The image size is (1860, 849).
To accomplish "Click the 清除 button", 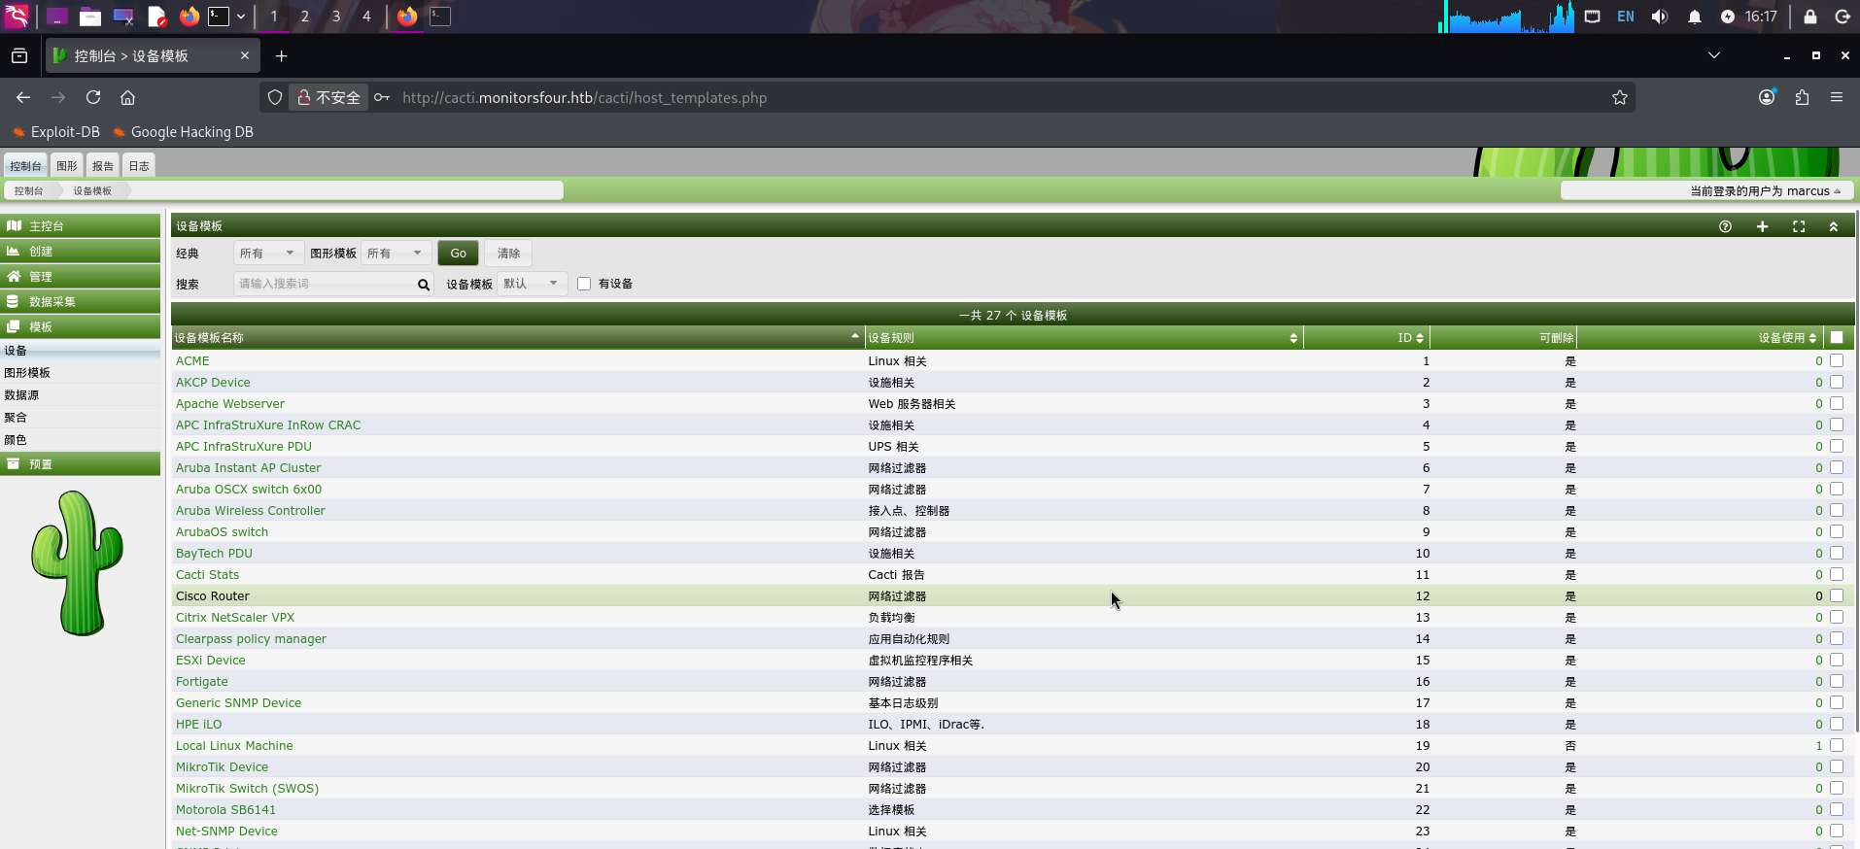I will [508, 254].
